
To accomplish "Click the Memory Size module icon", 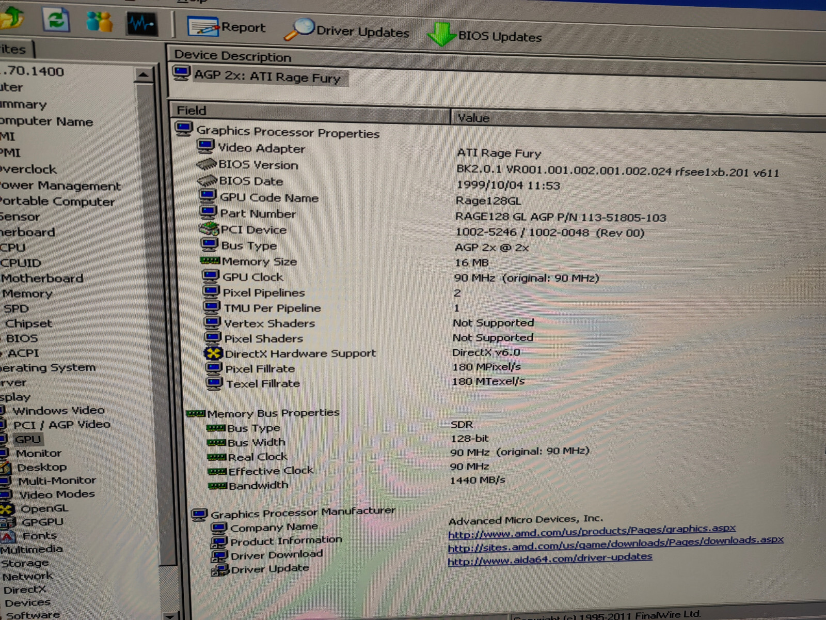I will click(x=210, y=260).
